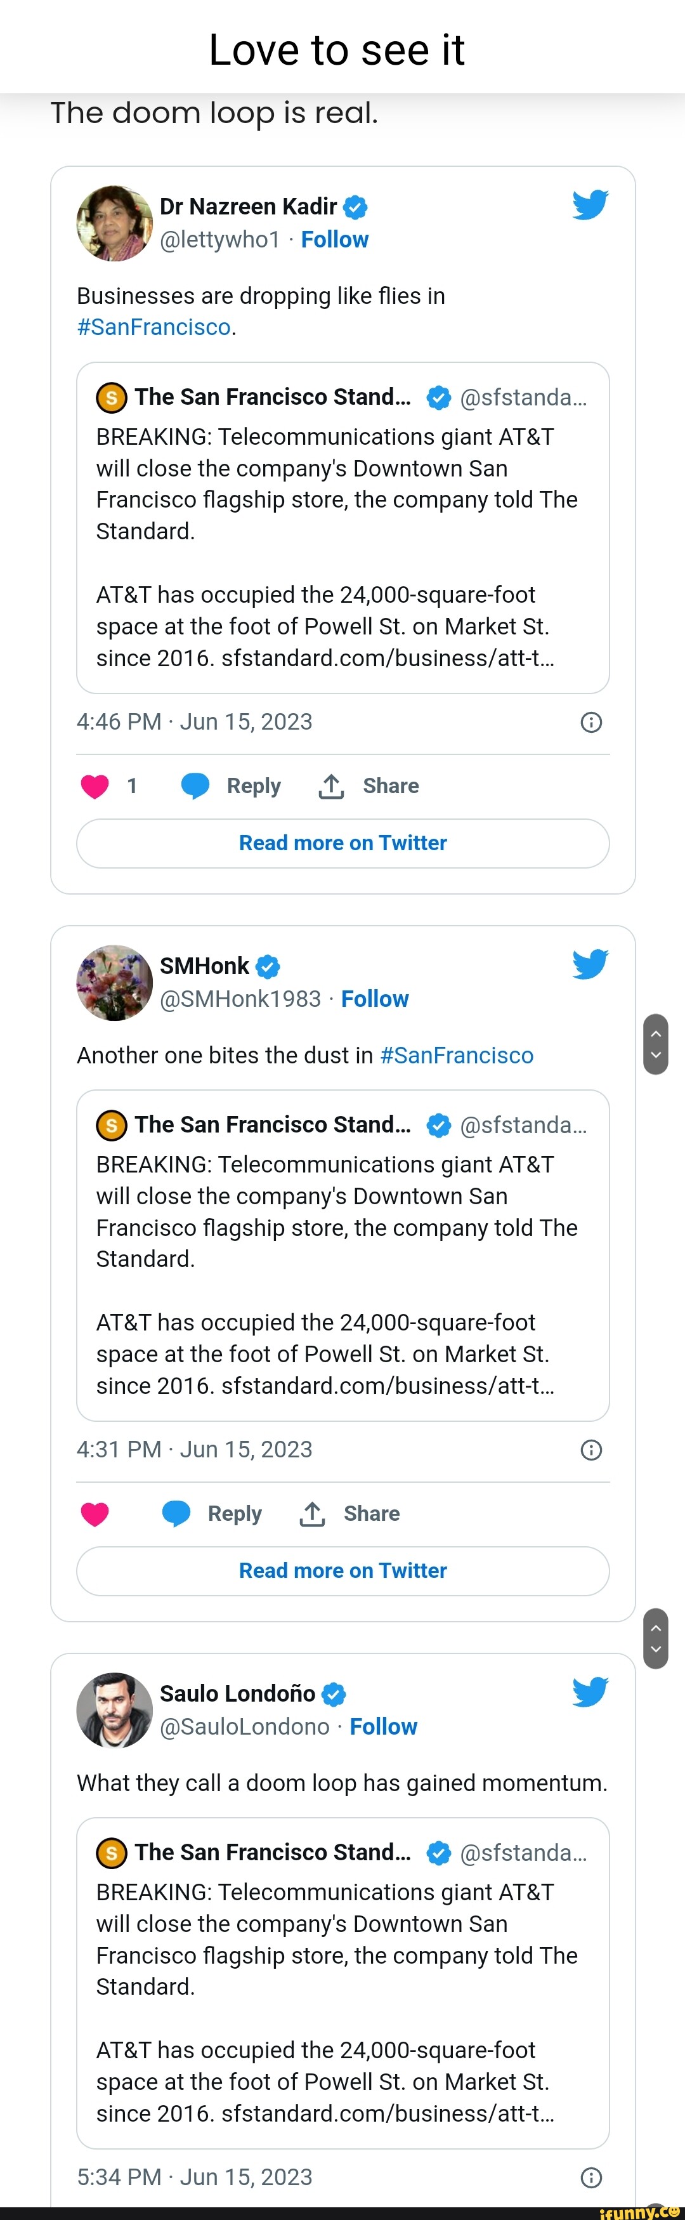Click the Twitter bird on SMHonk's tweet
685x2220 pixels.
pyautogui.click(x=590, y=964)
